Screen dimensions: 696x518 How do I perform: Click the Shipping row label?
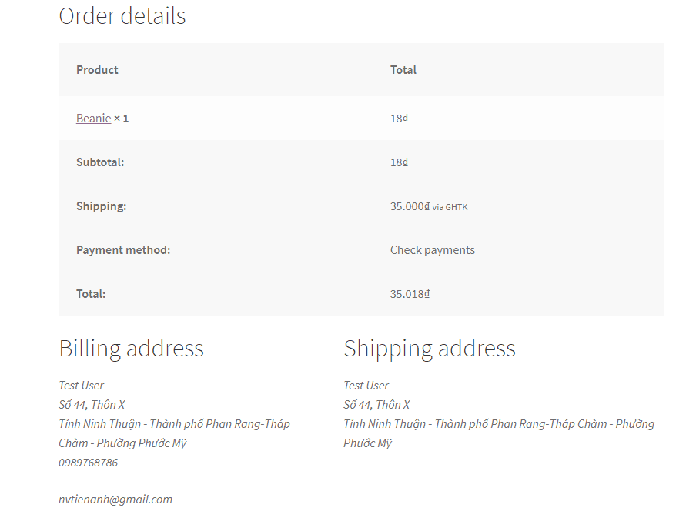(101, 206)
